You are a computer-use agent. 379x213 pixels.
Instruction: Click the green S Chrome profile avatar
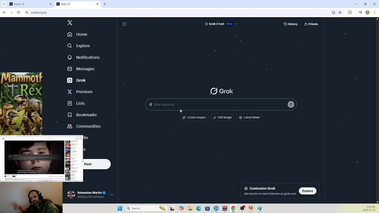[367, 12]
